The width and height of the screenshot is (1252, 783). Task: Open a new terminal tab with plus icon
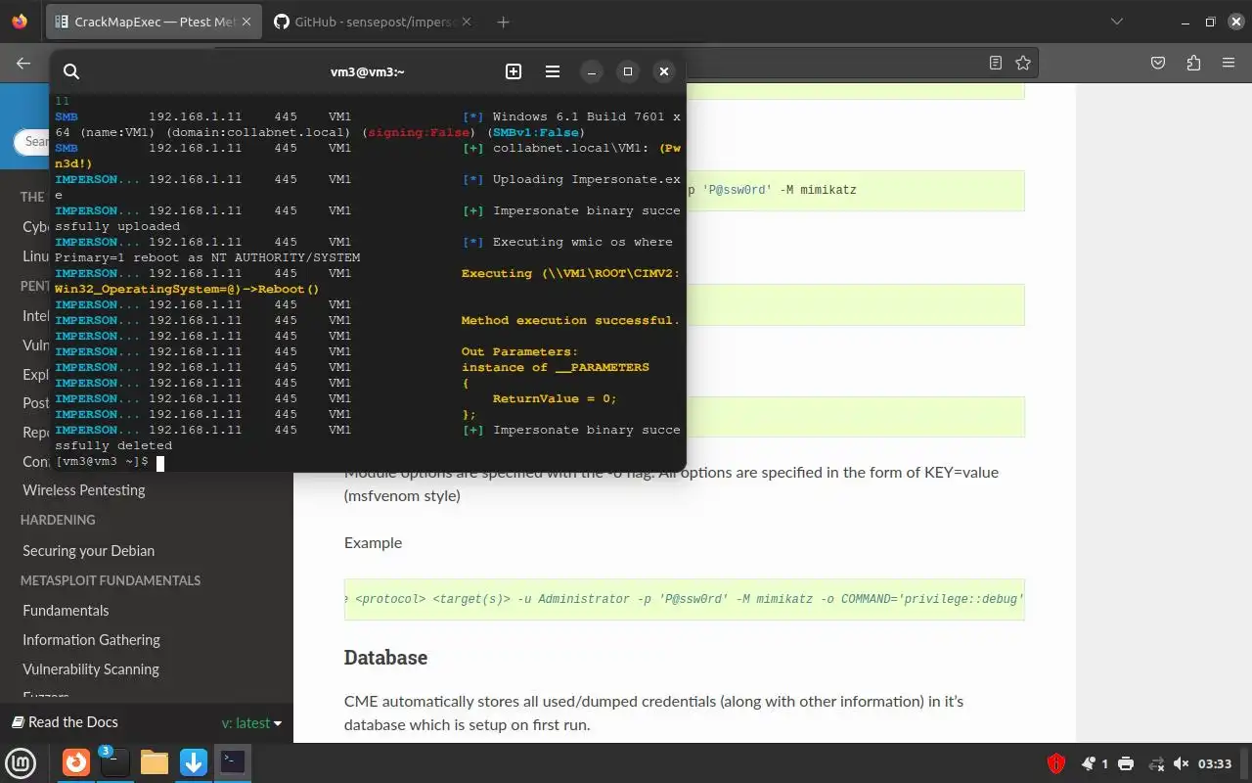[x=514, y=71]
